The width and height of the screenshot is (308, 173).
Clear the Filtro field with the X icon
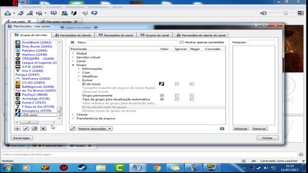click(x=73, y=42)
